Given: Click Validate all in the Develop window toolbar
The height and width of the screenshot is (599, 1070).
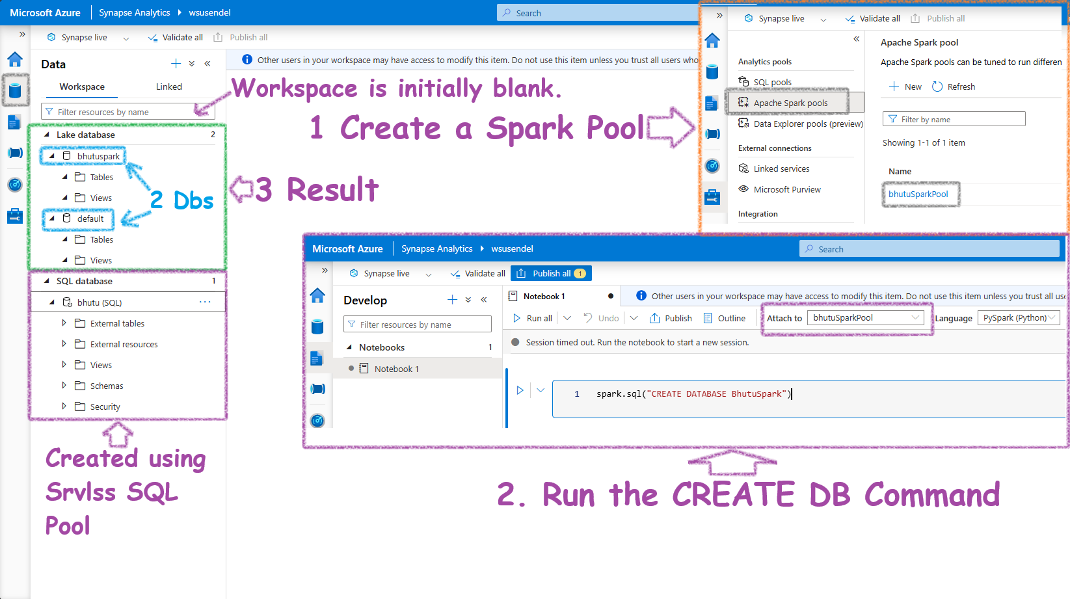Looking at the screenshot, I should click(x=477, y=273).
